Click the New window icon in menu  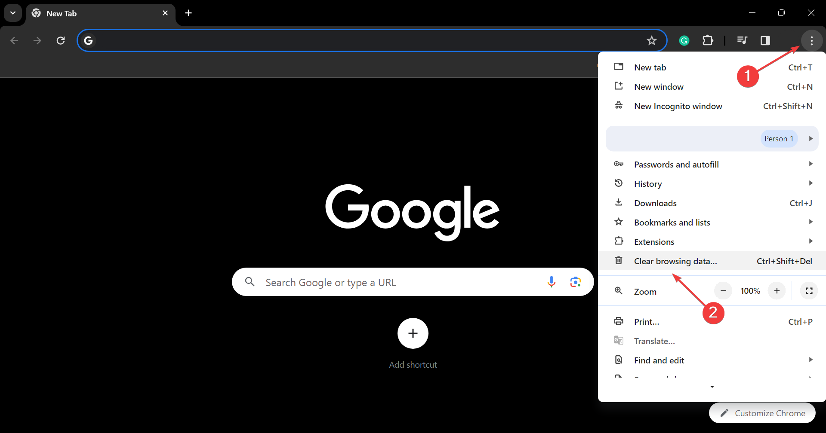619,86
